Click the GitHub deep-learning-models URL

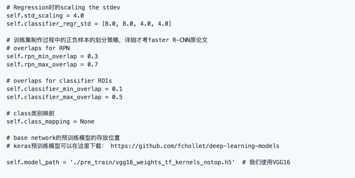click(x=195, y=146)
